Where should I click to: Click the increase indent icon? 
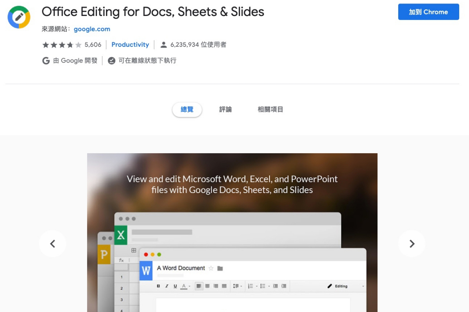tap(284, 286)
